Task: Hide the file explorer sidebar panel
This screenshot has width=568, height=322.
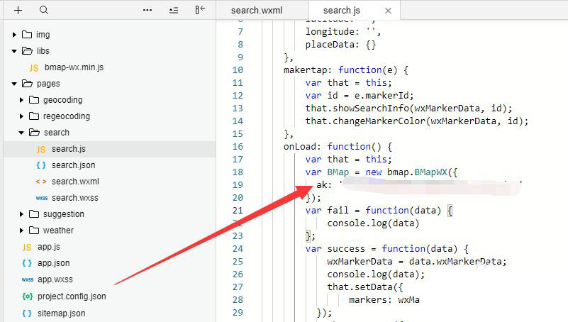Action: pos(200,11)
